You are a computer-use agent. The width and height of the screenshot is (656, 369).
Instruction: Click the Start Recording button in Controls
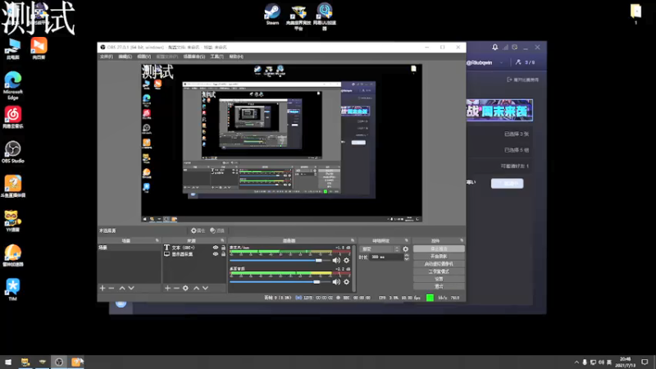(x=439, y=256)
